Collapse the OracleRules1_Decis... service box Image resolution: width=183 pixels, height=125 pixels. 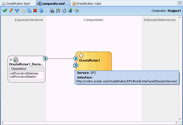pos(11,60)
